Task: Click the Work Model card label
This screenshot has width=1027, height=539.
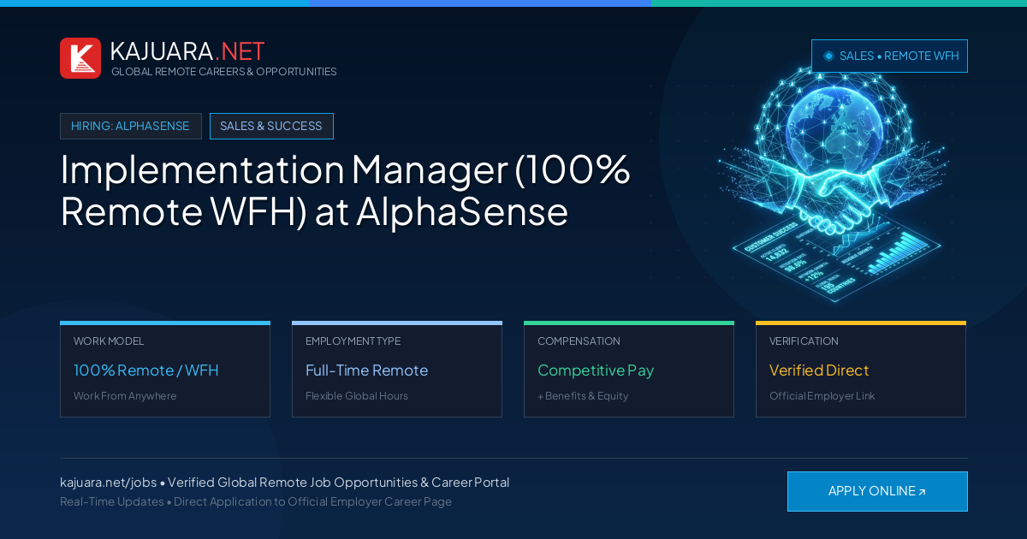Action: 109,341
